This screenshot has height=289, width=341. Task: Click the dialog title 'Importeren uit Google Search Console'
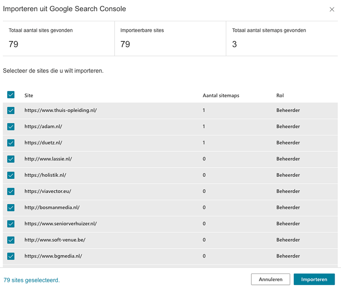point(65,9)
